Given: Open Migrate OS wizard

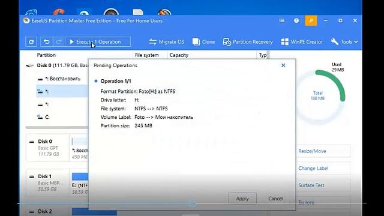Looking at the screenshot, I should click(x=167, y=42).
